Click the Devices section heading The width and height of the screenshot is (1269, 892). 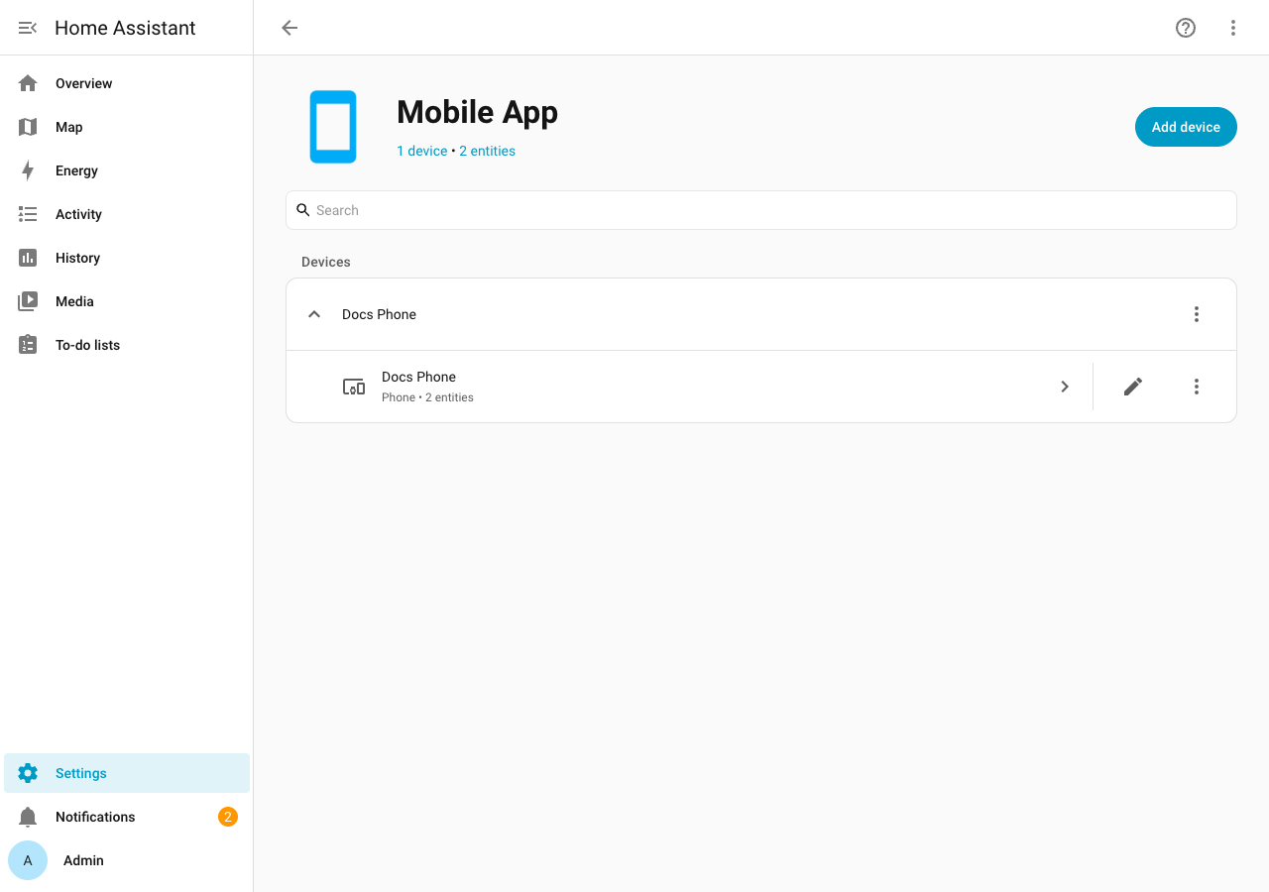pyautogui.click(x=326, y=262)
